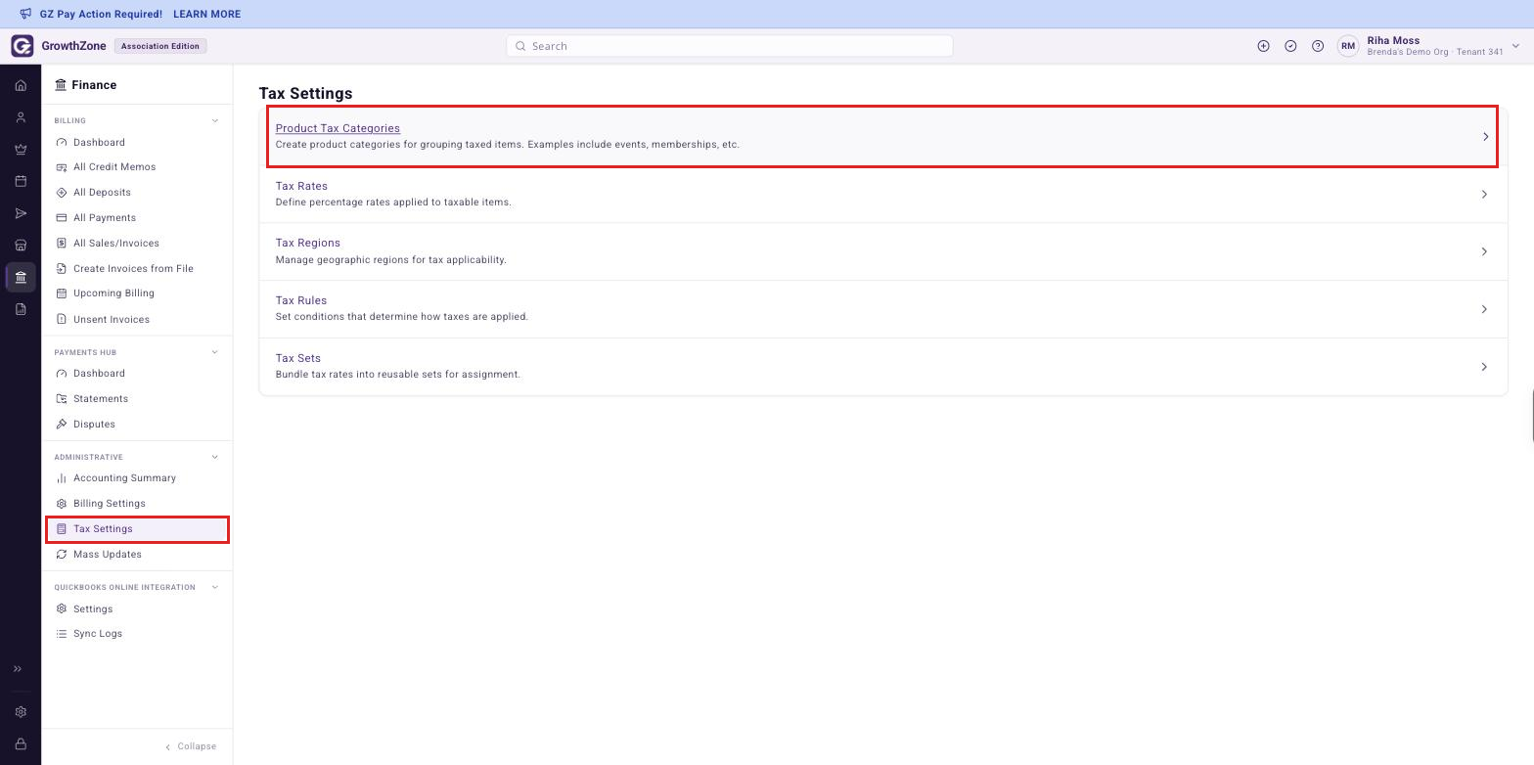
Task: Open the crown Membership icon in left rail
Action: tap(21, 150)
